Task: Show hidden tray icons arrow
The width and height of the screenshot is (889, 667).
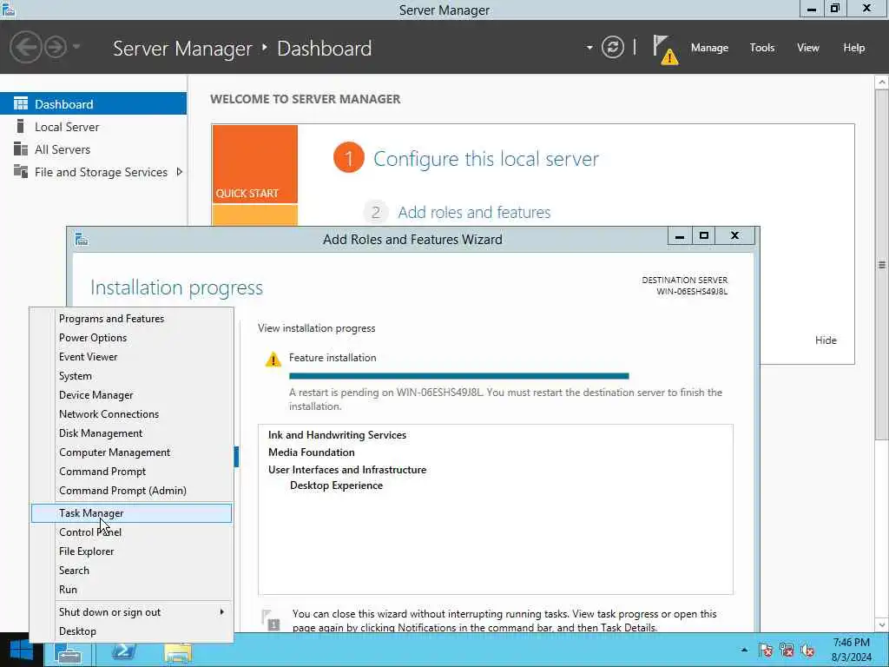Action: (x=744, y=650)
